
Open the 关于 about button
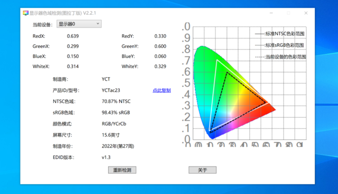[x=202, y=170]
